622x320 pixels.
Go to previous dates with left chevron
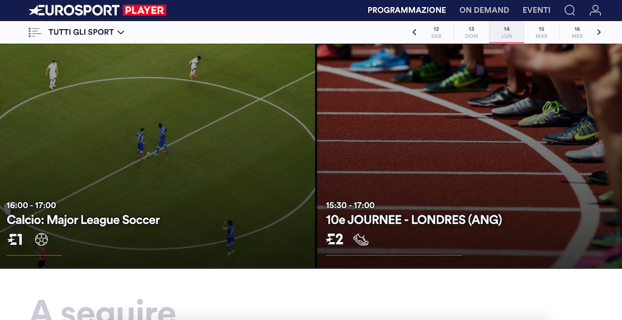point(414,32)
